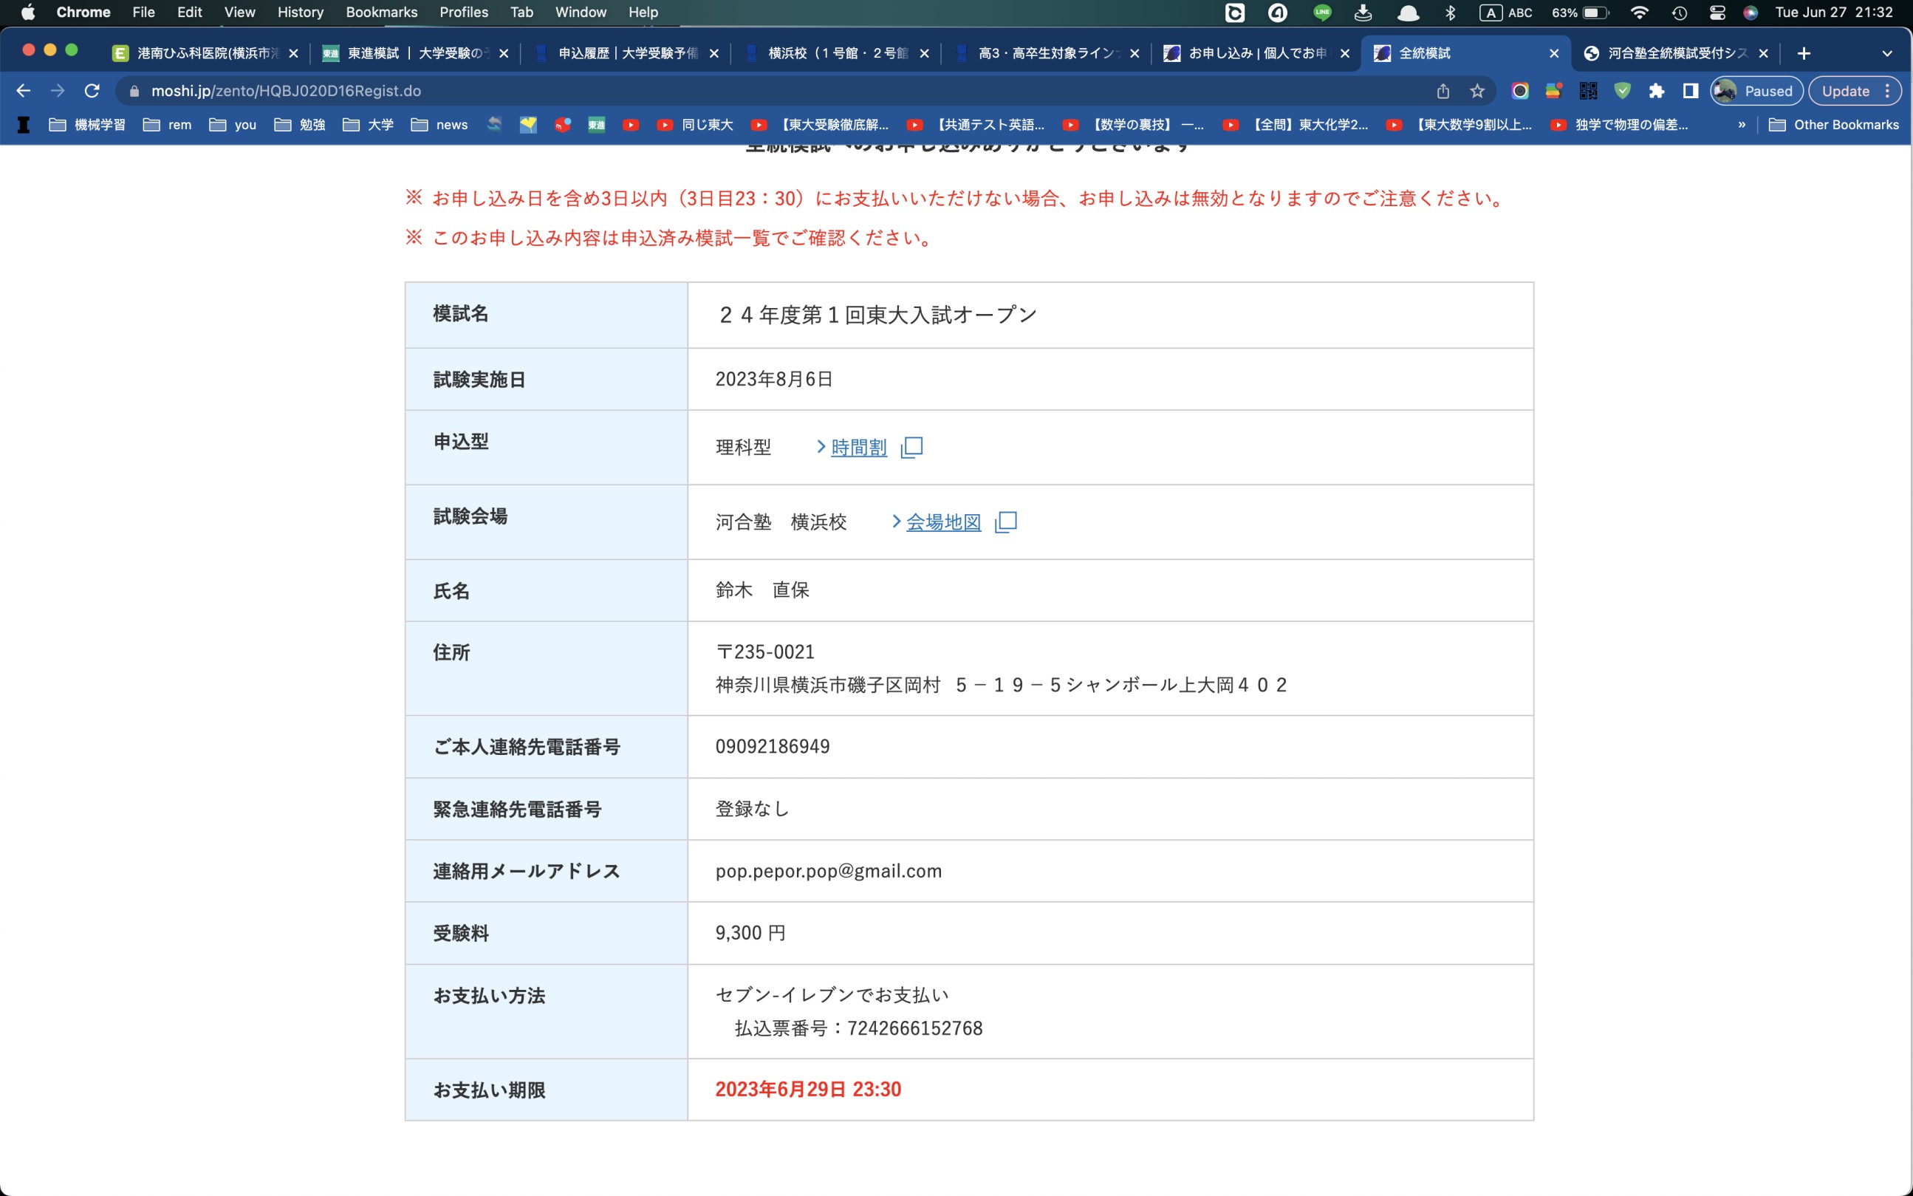This screenshot has width=1913, height=1196.
Task: Select the 払込票番号 7242666152768 text
Action: [x=858, y=1028]
